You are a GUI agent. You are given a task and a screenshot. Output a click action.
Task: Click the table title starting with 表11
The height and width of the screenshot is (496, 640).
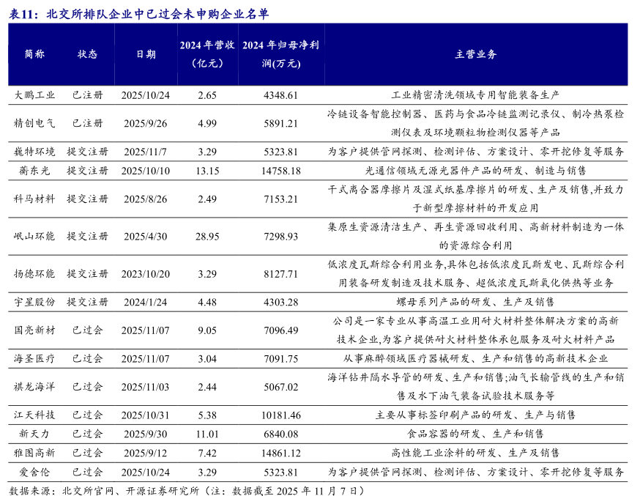pos(139,12)
